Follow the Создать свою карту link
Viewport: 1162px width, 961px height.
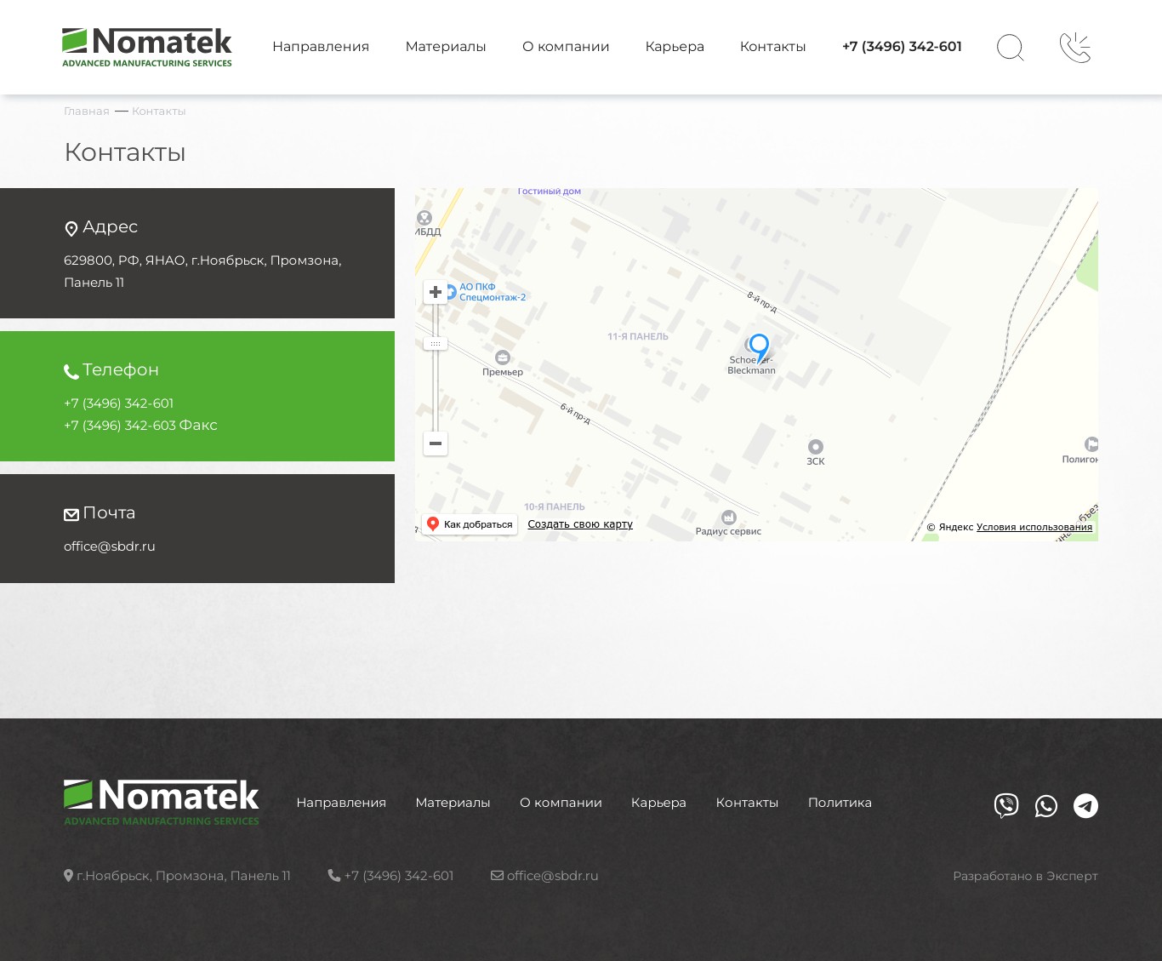[580, 524]
